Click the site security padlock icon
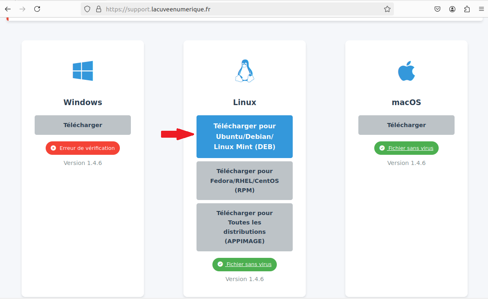This screenshot has height=299, width=488. pos(99,9)
